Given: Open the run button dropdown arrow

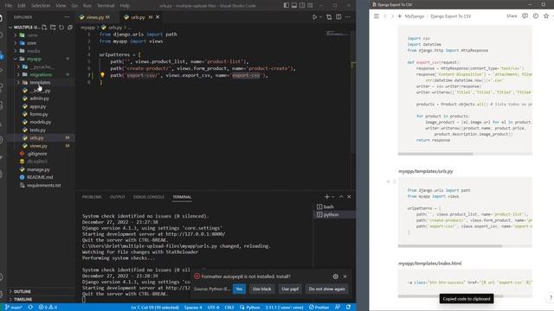Looking at the screenshot, I should (x=320, y=17).
